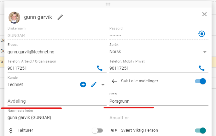Call the work phone number icon

point(100,68)
